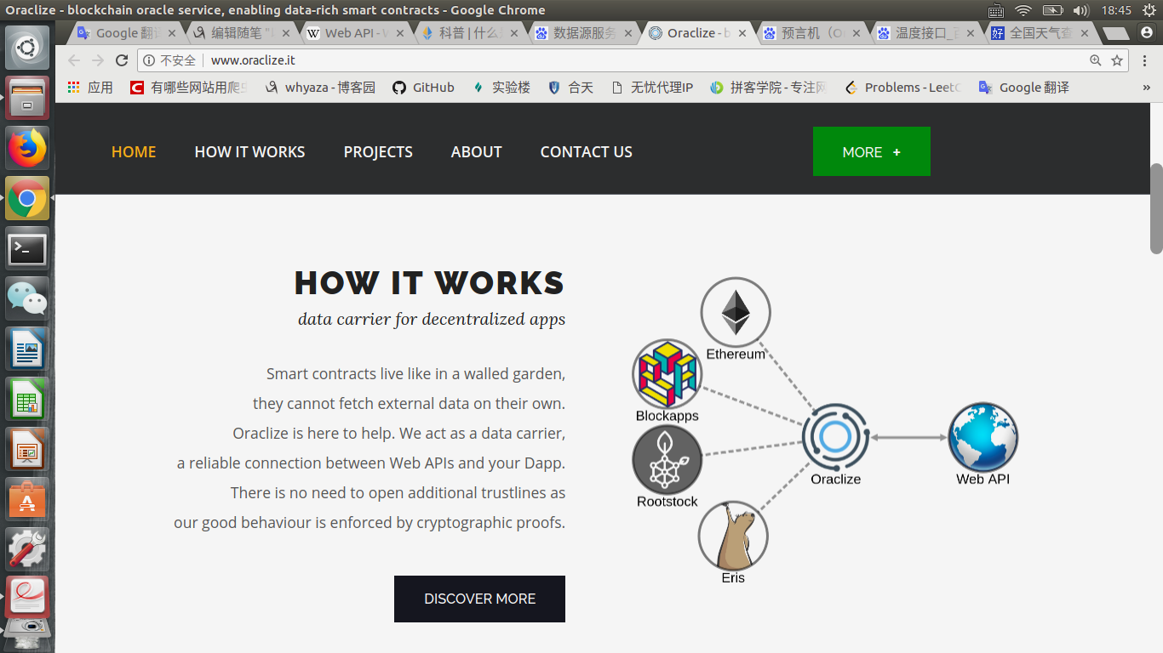Expand the green MORE + menu
1163x653 pixels.
[872, 151]
